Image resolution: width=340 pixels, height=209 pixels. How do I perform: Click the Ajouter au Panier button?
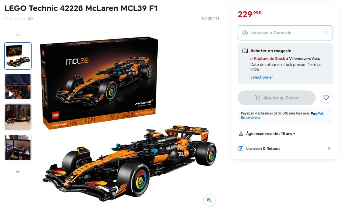coord(276,98)
